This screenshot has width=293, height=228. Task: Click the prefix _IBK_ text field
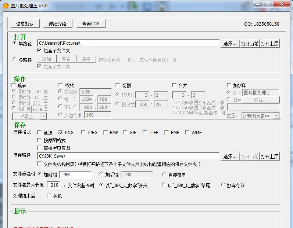point(75,175)
